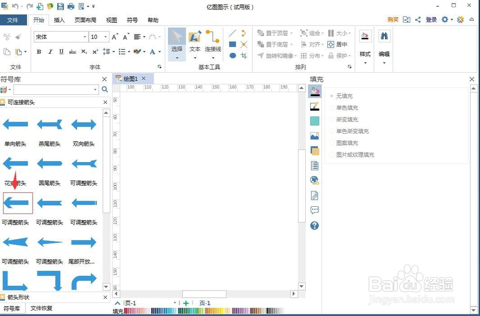480x316 pixels.
Task: Enable 图案填充 fill option
Action: [x=347, y=143]
